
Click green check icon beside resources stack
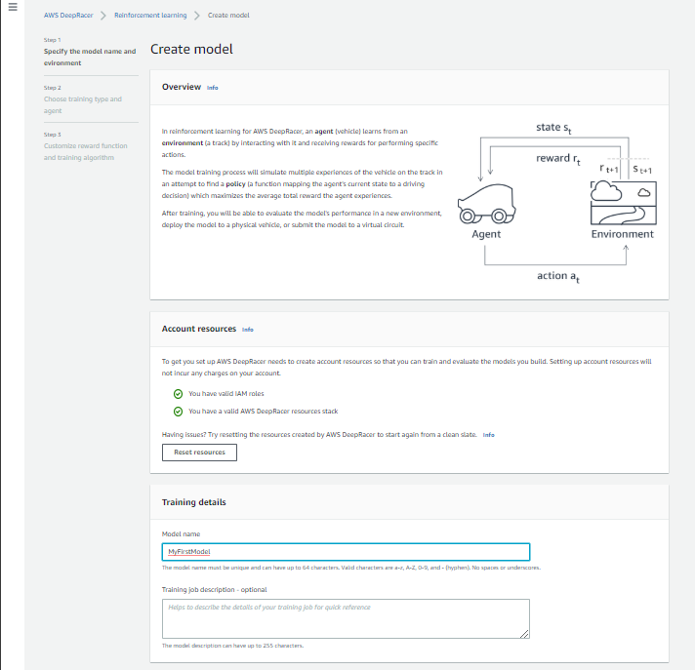(x=178, y=412)
